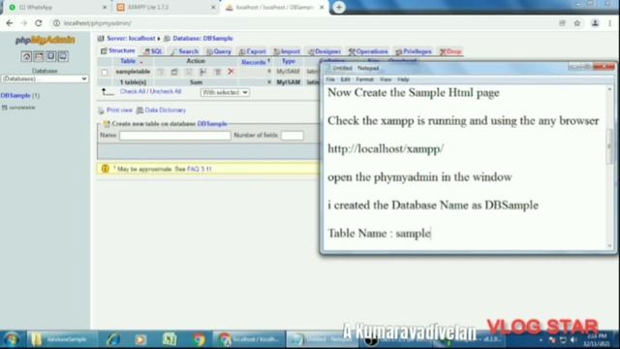This screenshot has width=620, height=349.
Task: Click the Insert icon in the sampletable row
Action: pyautogui.click(x=202, y=72)
